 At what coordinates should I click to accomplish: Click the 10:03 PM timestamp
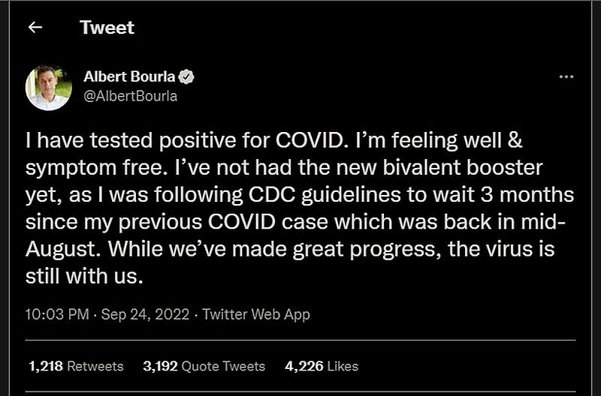coord(53,314)
